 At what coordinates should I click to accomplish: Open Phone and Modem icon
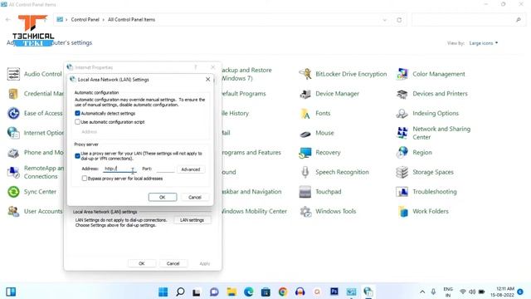pos(13,153)
